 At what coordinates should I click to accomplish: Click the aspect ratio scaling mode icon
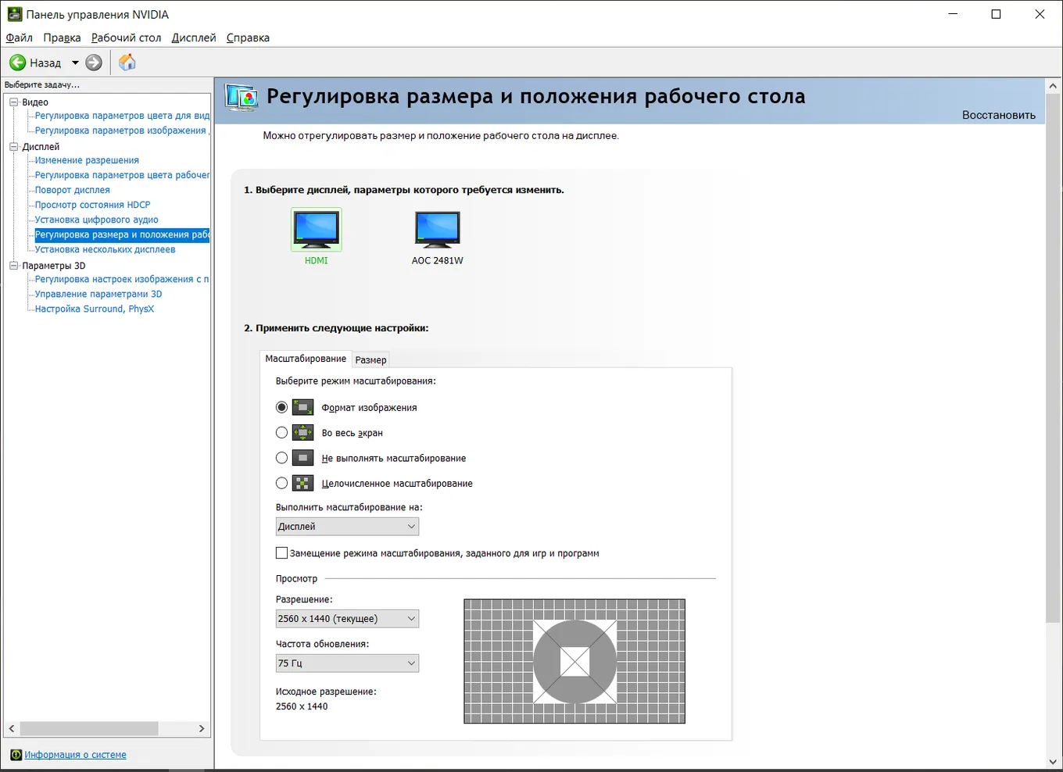click(x=302, y=407)
